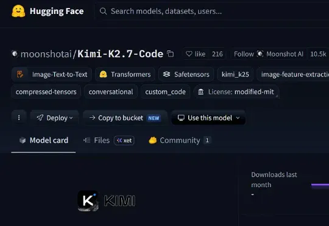The image size is (329, 226).
Task: Open the Hugging Face home link text
Action: point(57,11)
